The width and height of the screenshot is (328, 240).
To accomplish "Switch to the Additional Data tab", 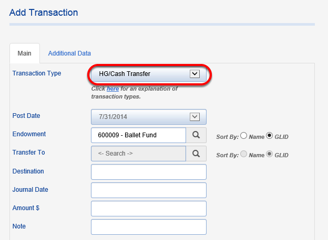I will coord(69,53).
